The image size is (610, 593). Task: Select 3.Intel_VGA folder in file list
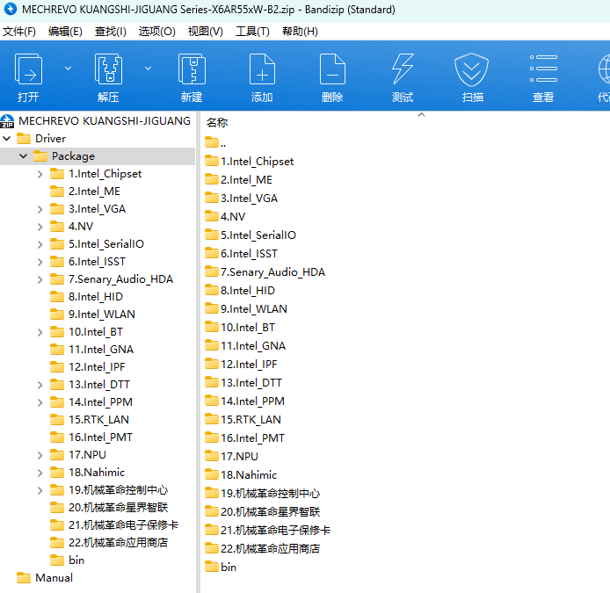[241, 199]
